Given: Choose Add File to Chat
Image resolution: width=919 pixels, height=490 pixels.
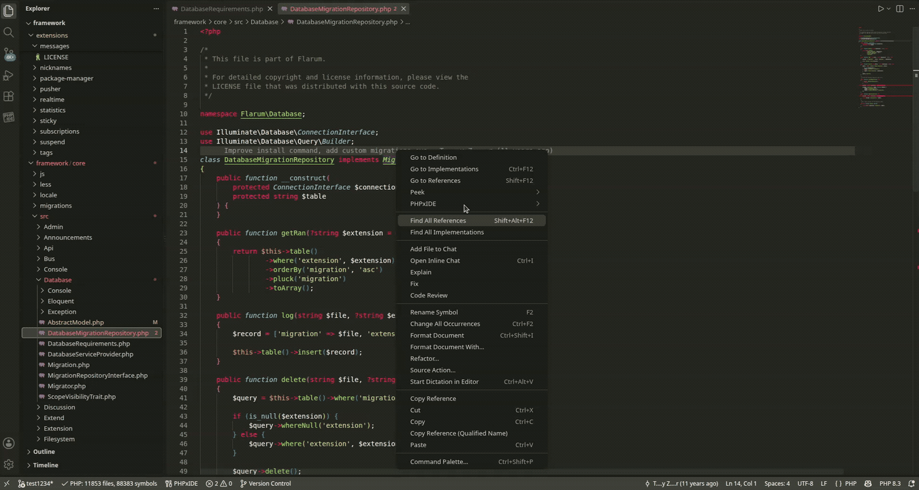Looking at the screenshot, I should (471, 249).
